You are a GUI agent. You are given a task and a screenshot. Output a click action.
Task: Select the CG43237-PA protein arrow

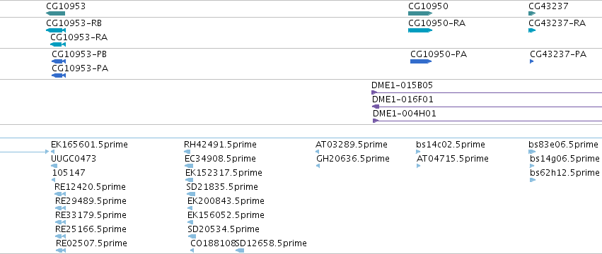pyautogui.click(x=532, y=61)
